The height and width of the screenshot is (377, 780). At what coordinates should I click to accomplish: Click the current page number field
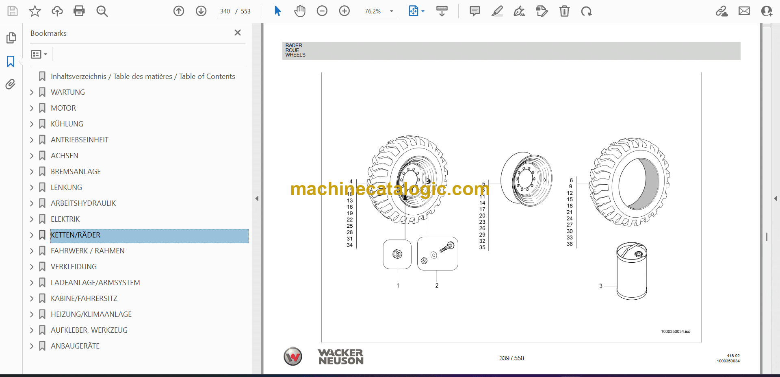225,11
